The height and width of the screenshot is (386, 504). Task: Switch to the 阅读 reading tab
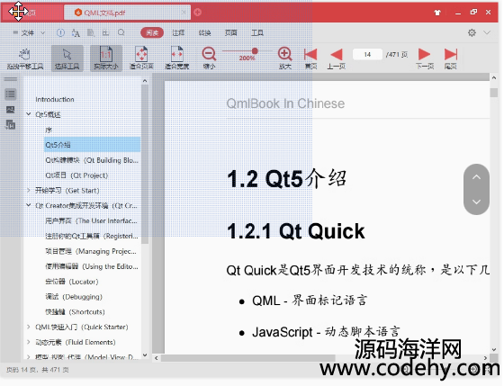pyautogui.click(x=152, y=32)
